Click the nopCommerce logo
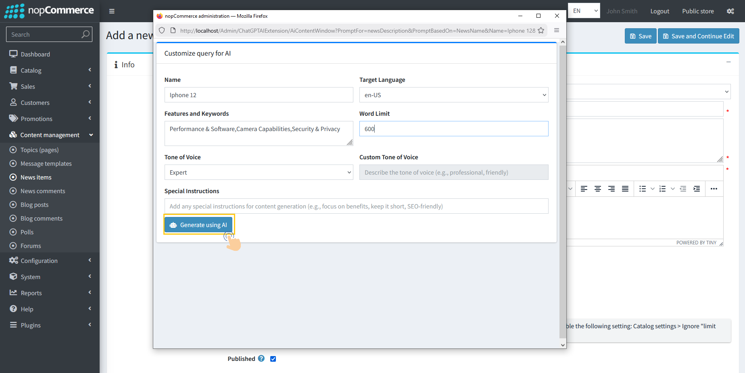This screenshot has width=745, height=373. coord(46,11)
